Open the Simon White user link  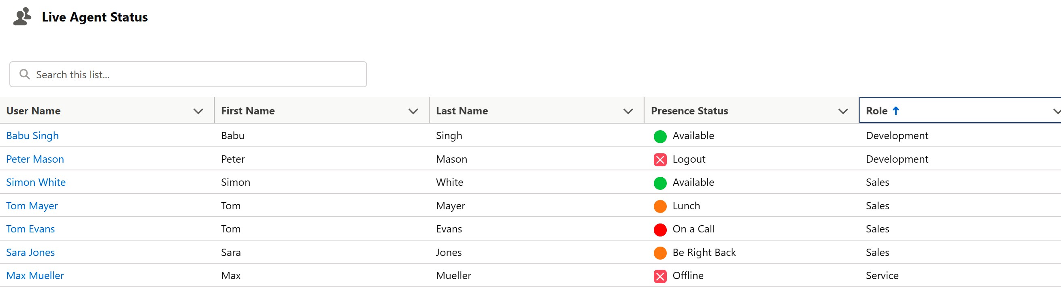point(36,182)
